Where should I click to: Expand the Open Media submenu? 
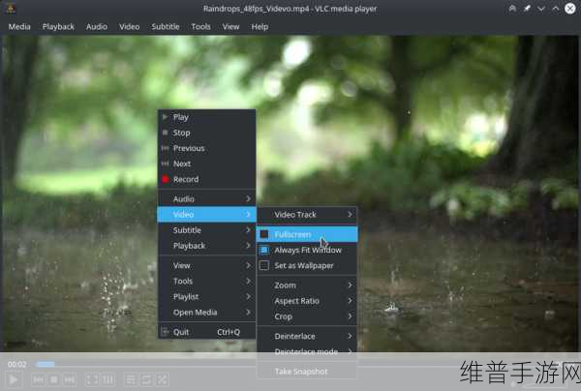pos(206,313)
